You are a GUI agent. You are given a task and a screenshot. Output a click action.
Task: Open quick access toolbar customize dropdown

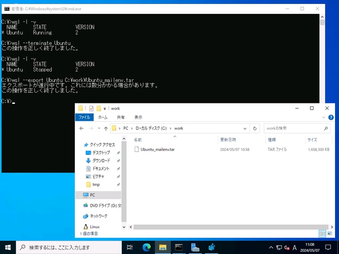pos(105,108)
